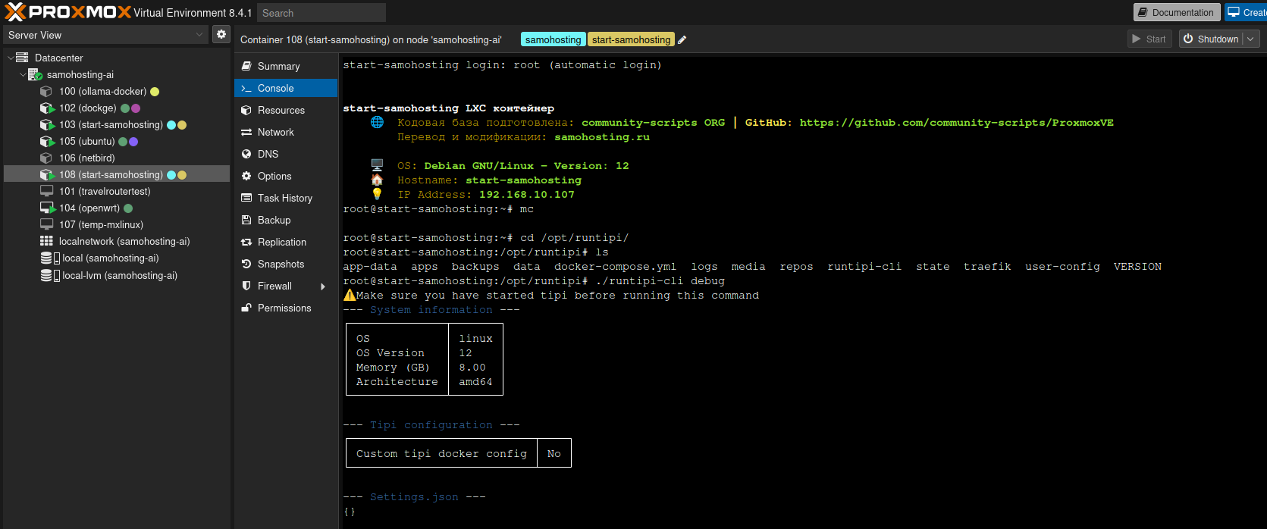Click the DNS globe icon

[246, 154]
